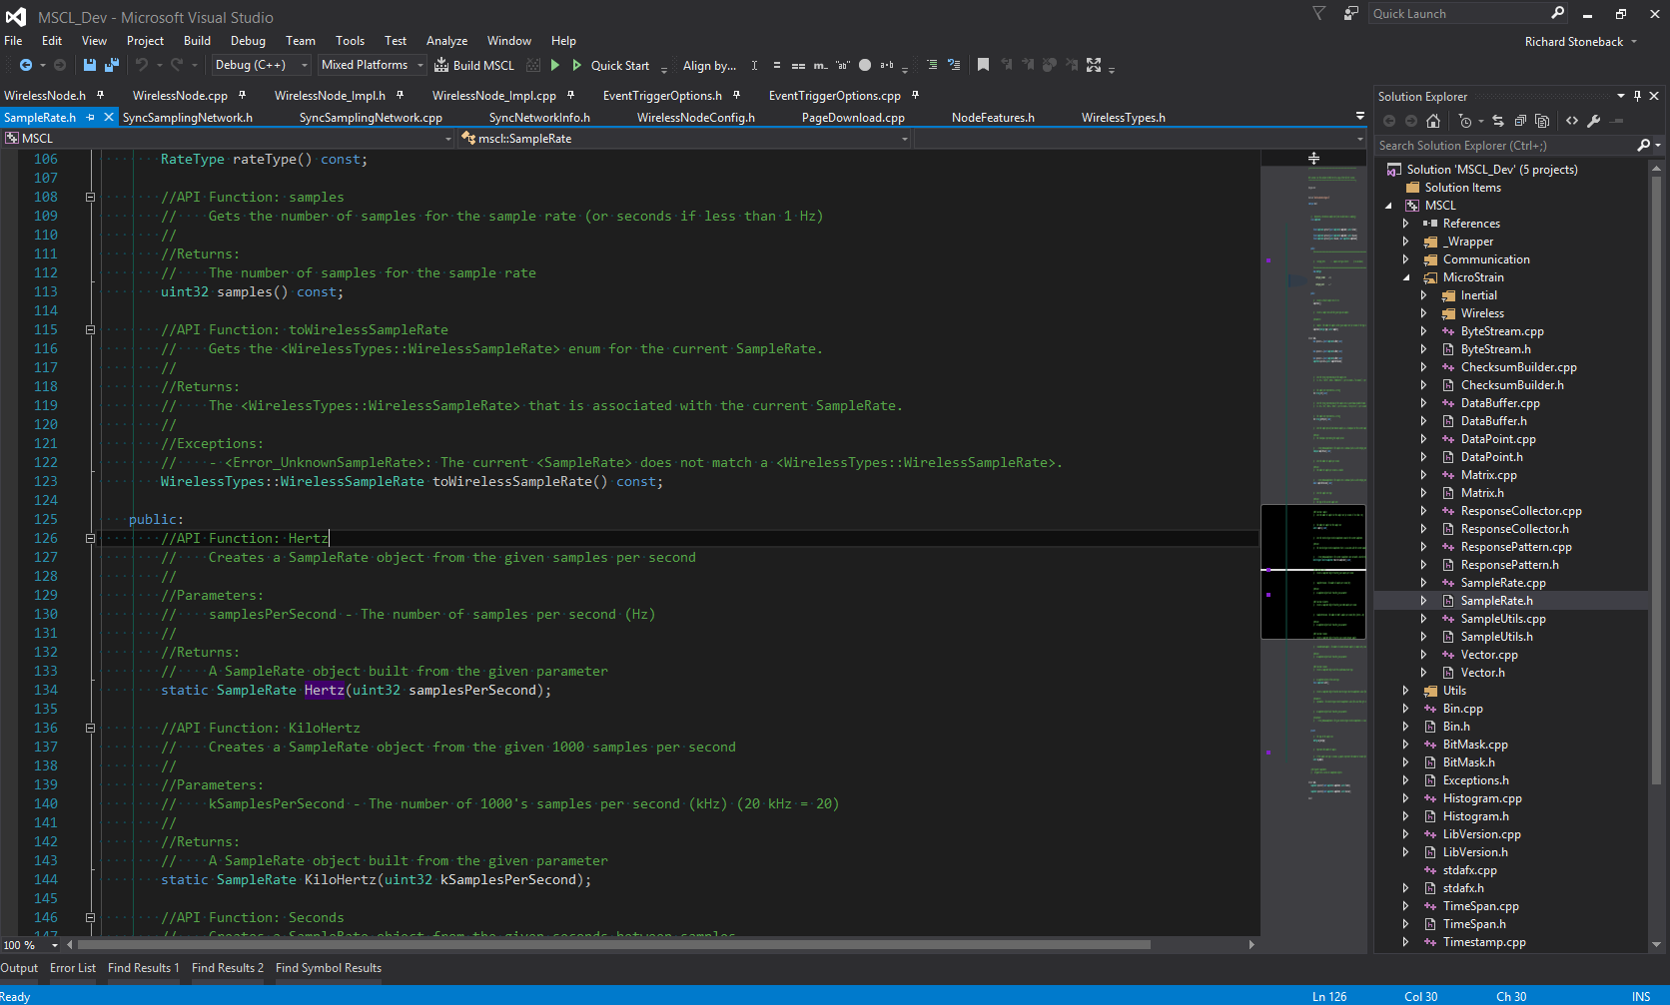Click Sync with Active Document icon
This screenshot has height=1005, width=1670.
(x=1498, y=121)
